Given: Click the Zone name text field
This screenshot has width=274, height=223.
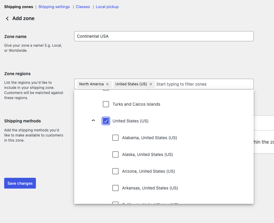Looking at the screenshot, I should pos(164,36).
